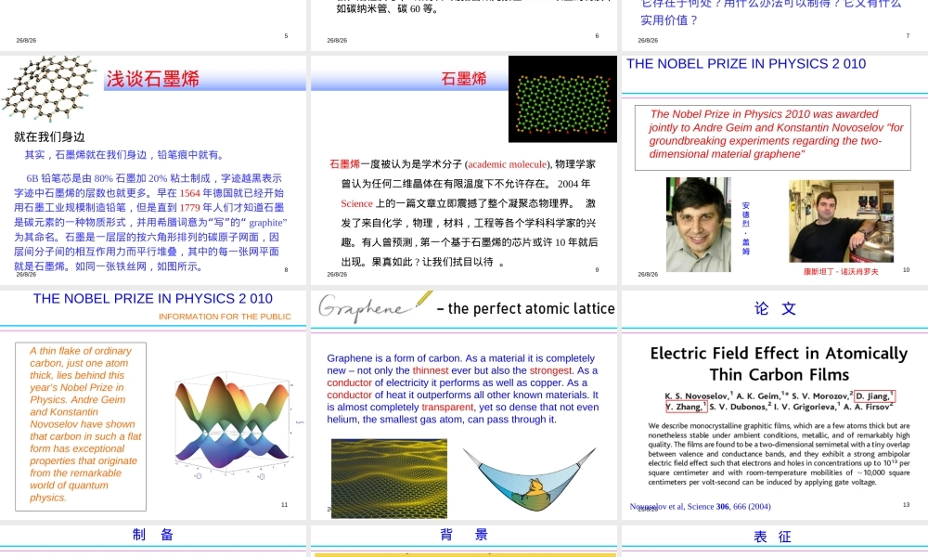Click the text – the perfect atomic lattice
This screenshot has width=928, height=557.
[525, 308]
